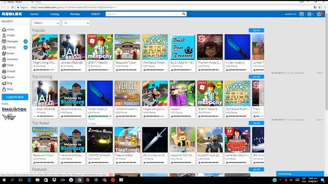Click See All for the Popular section
The height and width of the screenshot is (184, 328).
[x=256, y=31]
